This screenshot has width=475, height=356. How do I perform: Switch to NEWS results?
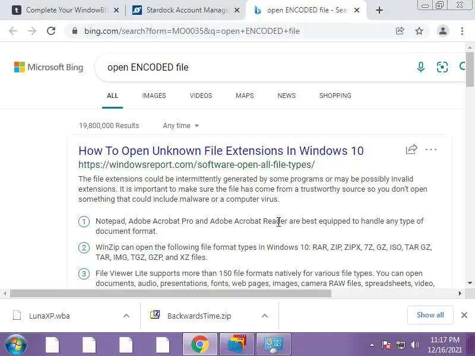point(286,96)
